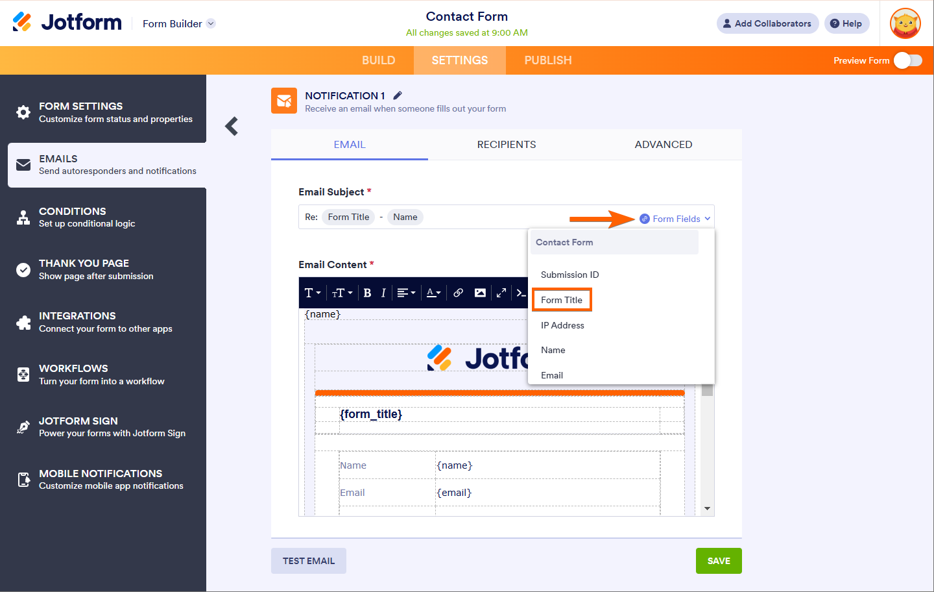
Task: Open the text color dropdown
Action: point(433,293)
